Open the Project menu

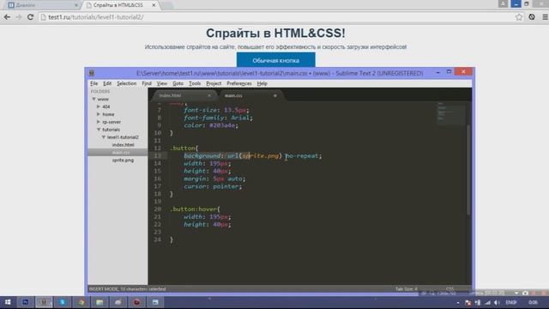[x=214, y=83]
